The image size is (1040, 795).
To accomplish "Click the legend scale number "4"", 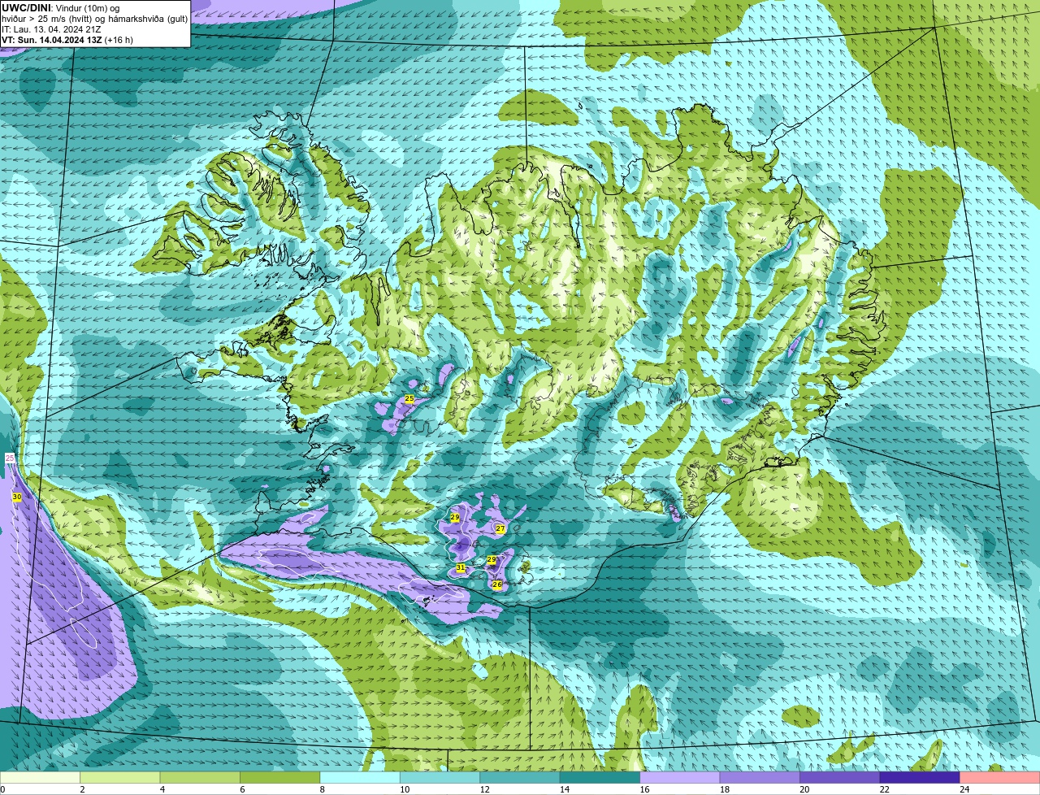I will (x=162, y=789).
